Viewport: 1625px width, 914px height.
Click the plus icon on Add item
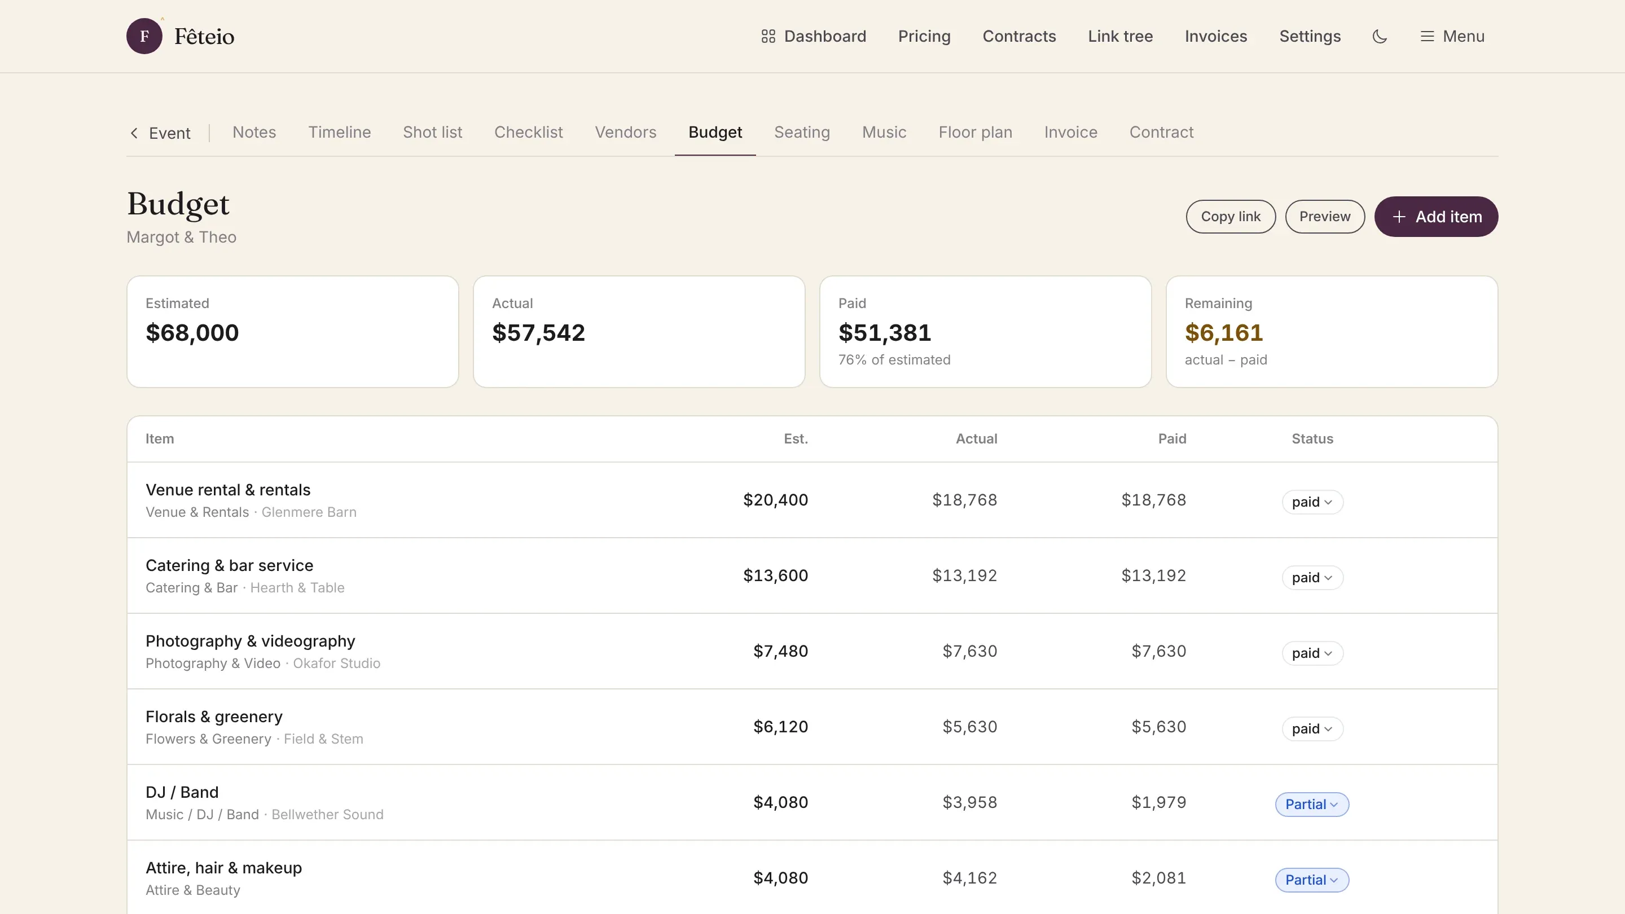pyautogui.click(x=1399, y=217)
